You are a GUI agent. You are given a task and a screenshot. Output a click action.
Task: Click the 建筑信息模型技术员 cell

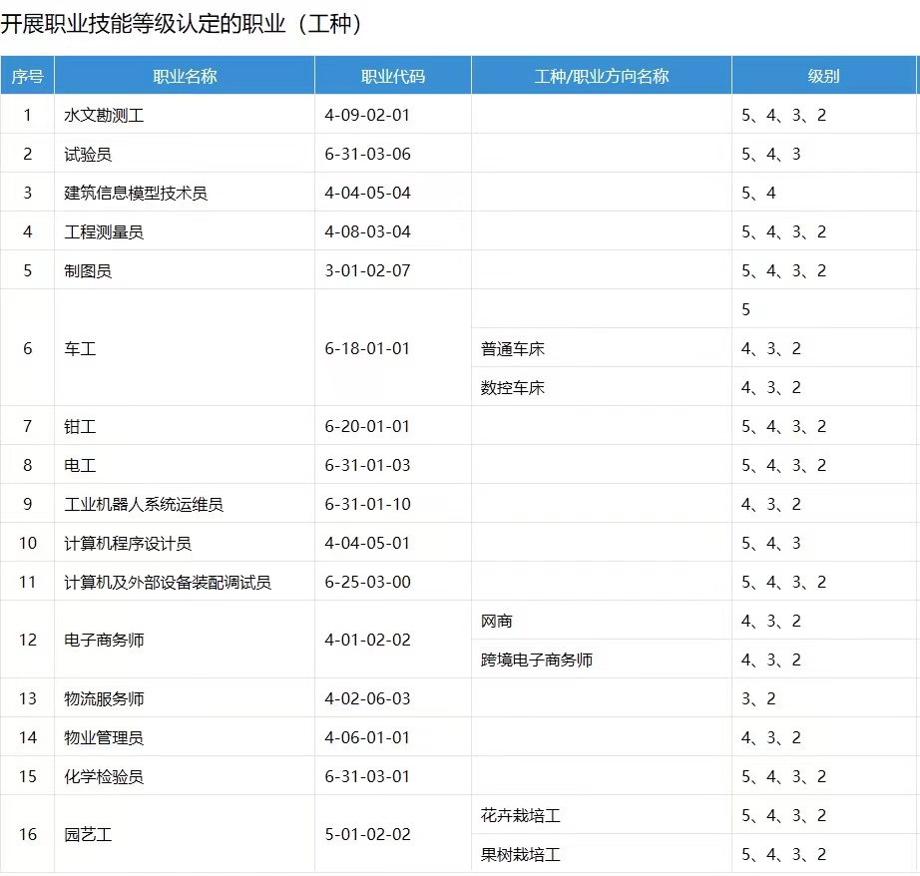[136, 193]
